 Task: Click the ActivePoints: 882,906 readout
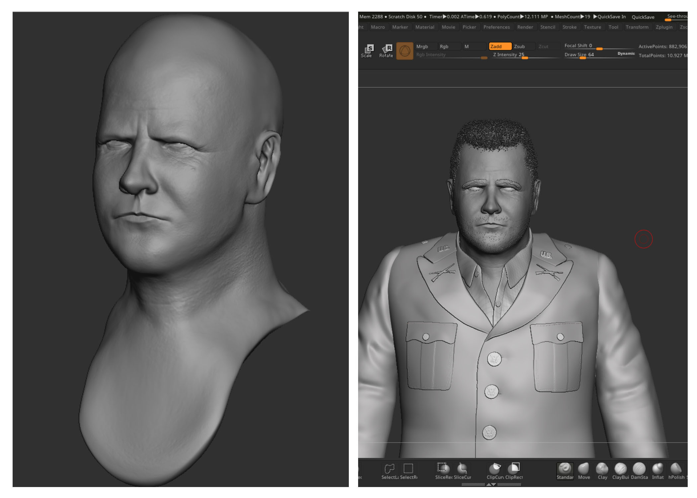pyautogui.click(x=662, y=46)
